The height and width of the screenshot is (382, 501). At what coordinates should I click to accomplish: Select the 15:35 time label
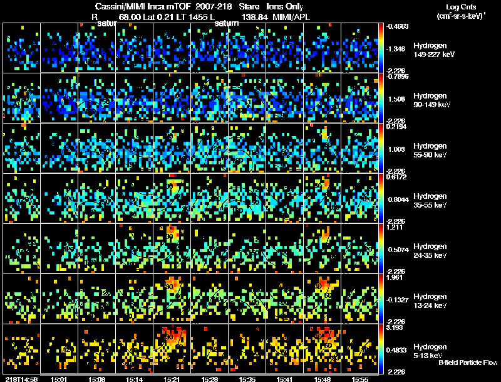(x=247, y=379)
